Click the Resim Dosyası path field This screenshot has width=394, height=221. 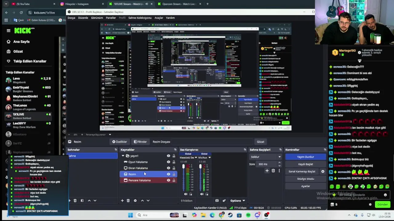point(212,142)
